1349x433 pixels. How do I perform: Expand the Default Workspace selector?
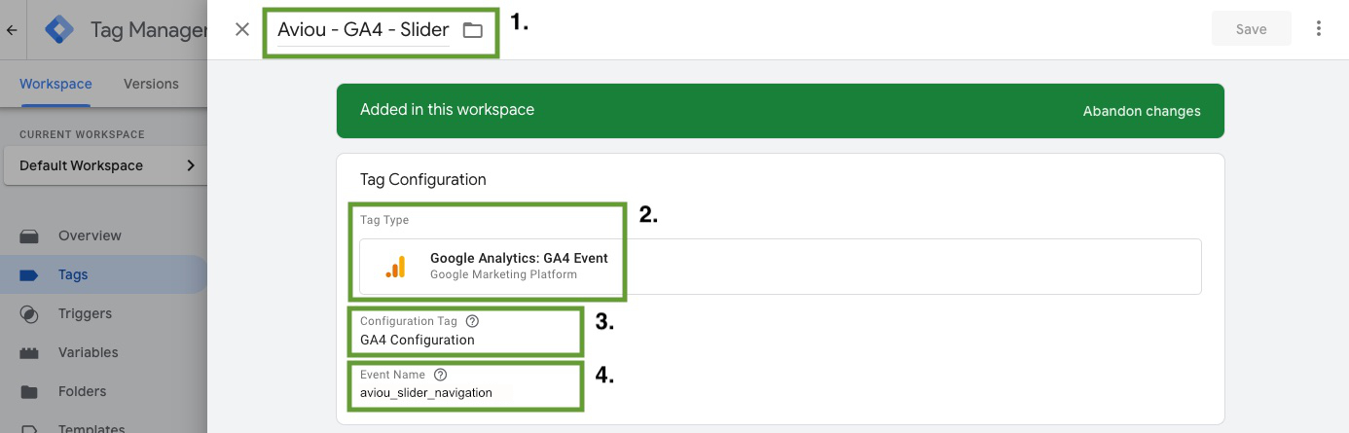(104, 165)
